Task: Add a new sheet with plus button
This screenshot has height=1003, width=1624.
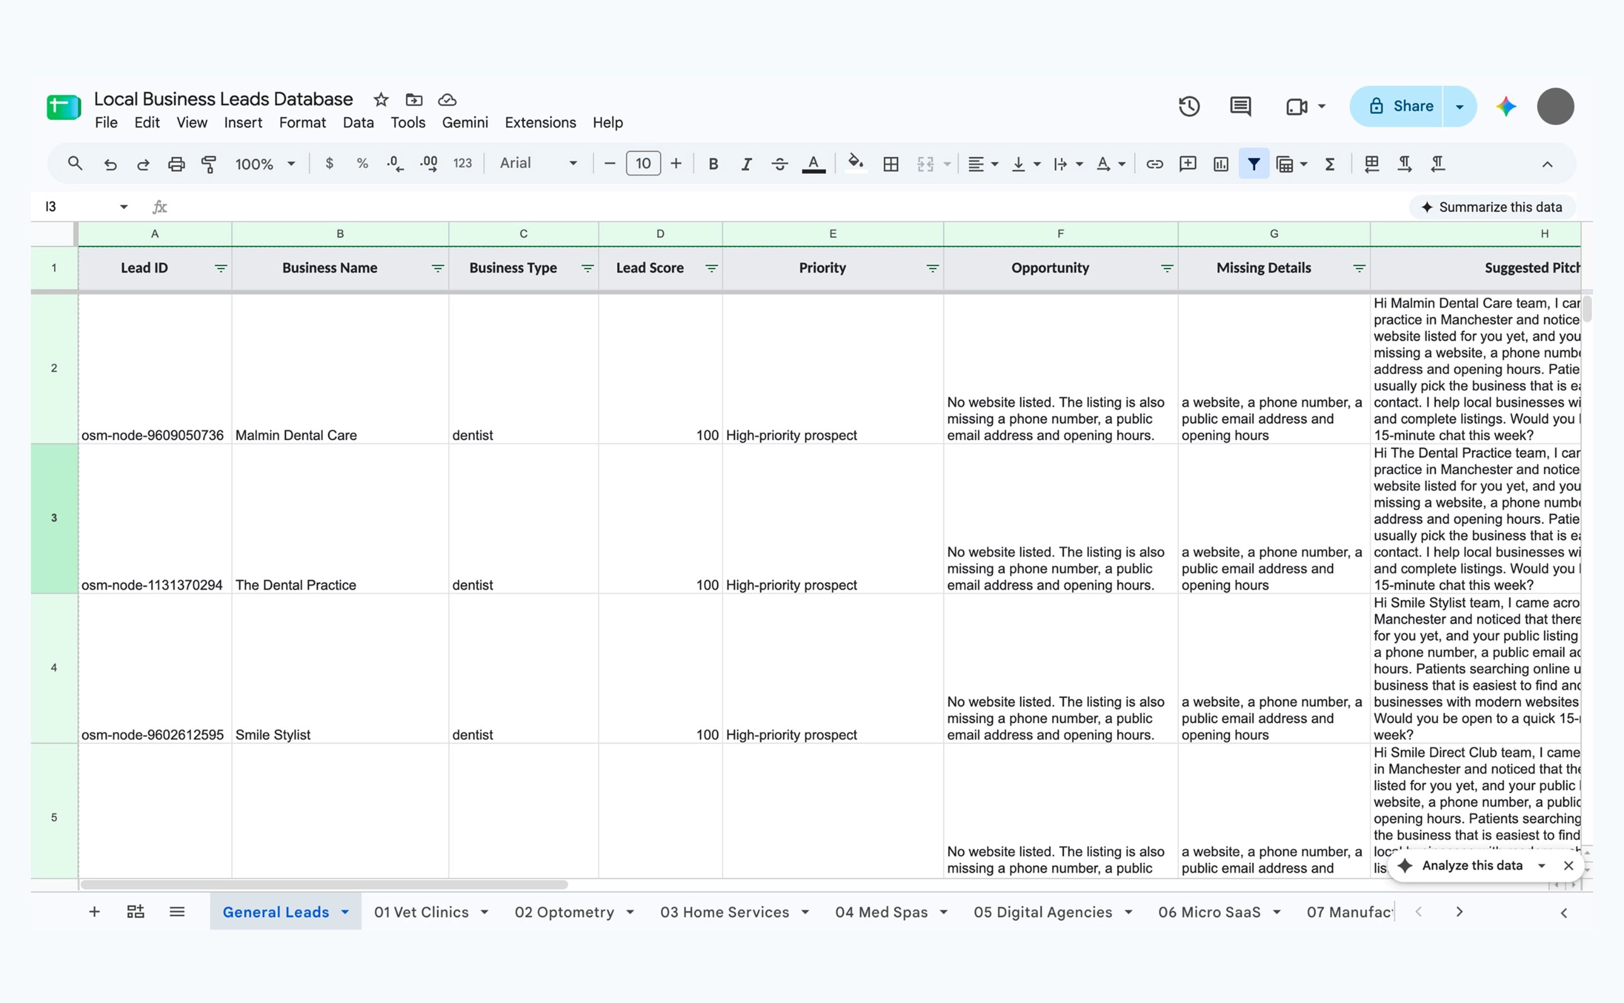Action: click(94, 912)
